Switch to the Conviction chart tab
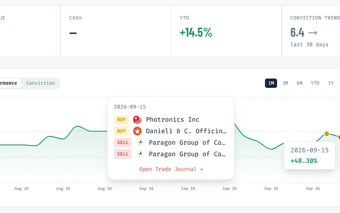Viewport: 340px width, 213px height. pos(40,83)
